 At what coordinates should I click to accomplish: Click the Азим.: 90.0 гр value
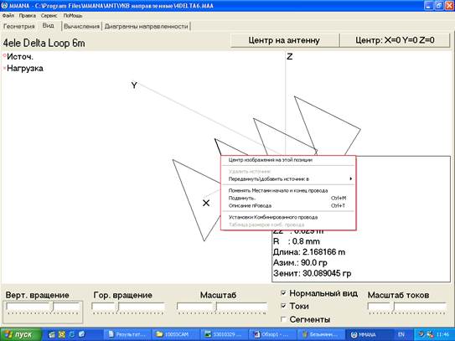pos(300,262)
